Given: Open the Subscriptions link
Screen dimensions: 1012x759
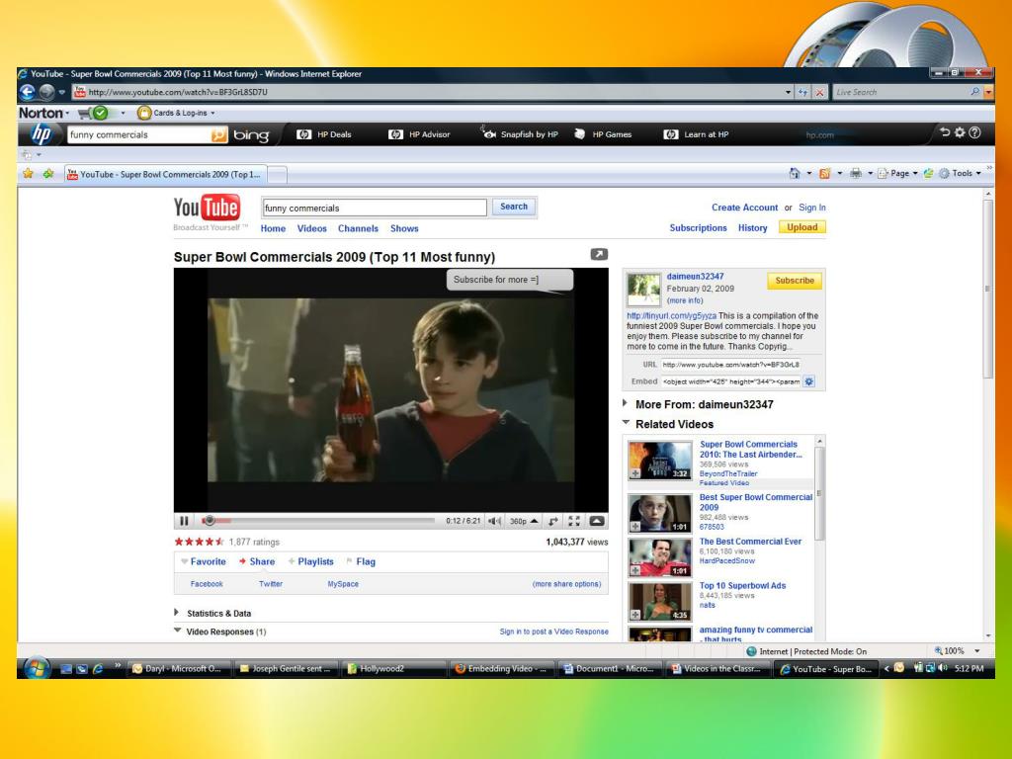Looking at the screenshot, I should point(698,228).
